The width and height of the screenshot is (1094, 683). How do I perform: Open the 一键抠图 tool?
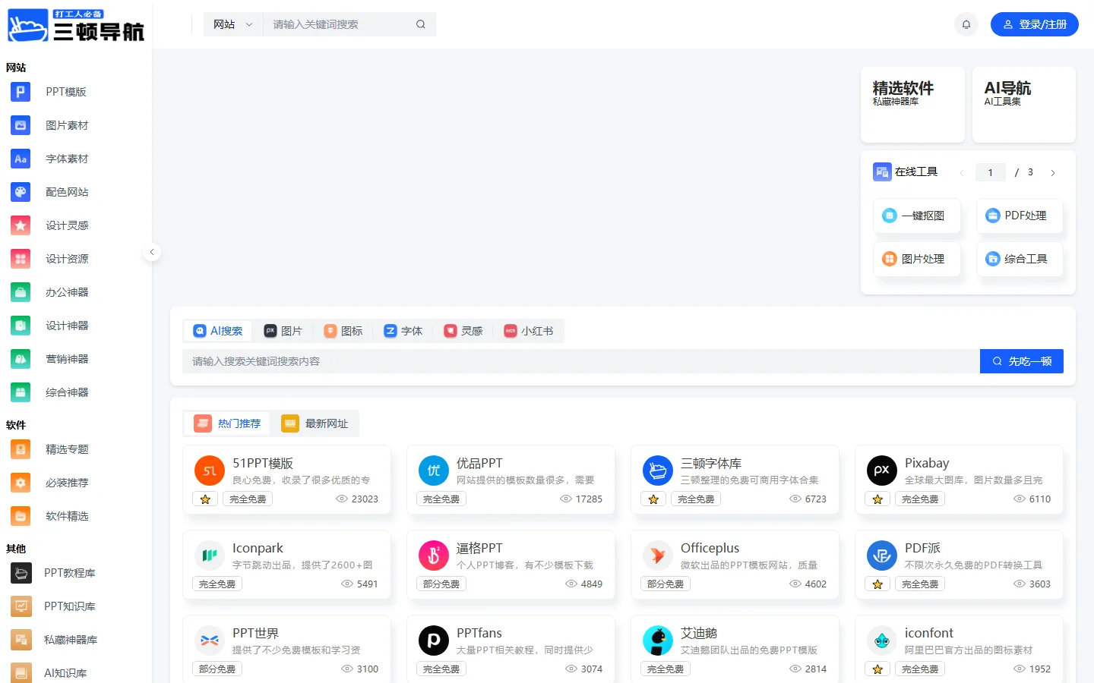tap(917, 216)
